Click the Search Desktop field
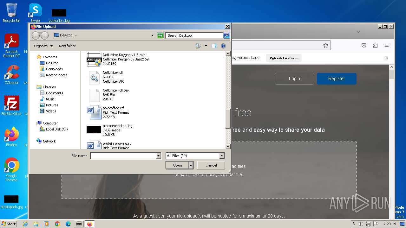Screen dimensions: 406x228 click(x=194, y=35)
